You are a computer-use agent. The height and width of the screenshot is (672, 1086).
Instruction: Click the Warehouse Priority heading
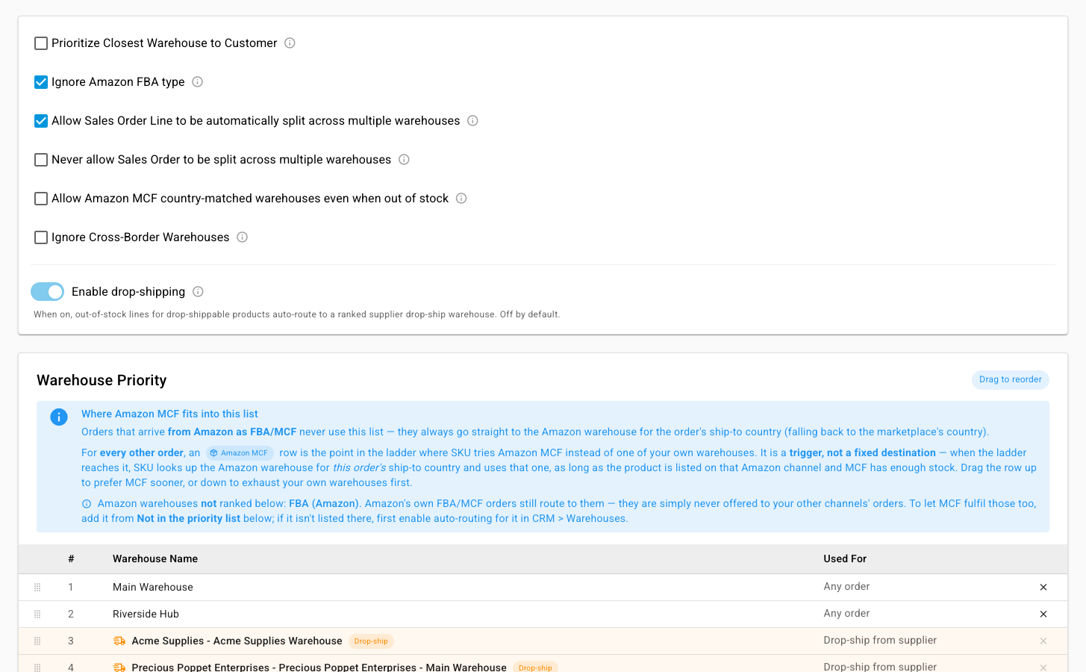102,380
